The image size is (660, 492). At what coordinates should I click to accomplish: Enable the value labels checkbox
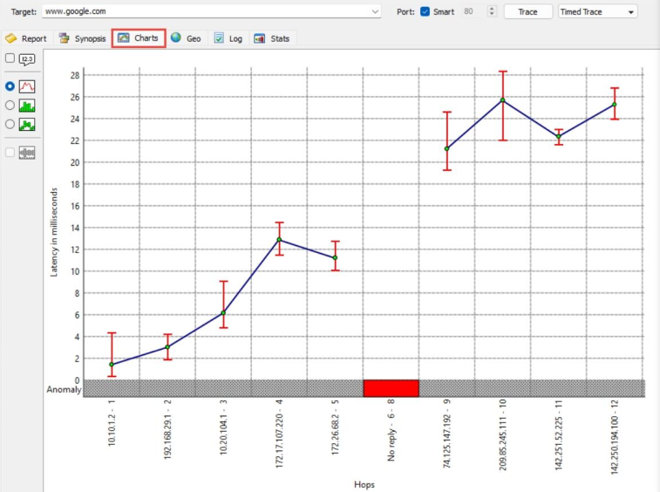click(10, 58)
